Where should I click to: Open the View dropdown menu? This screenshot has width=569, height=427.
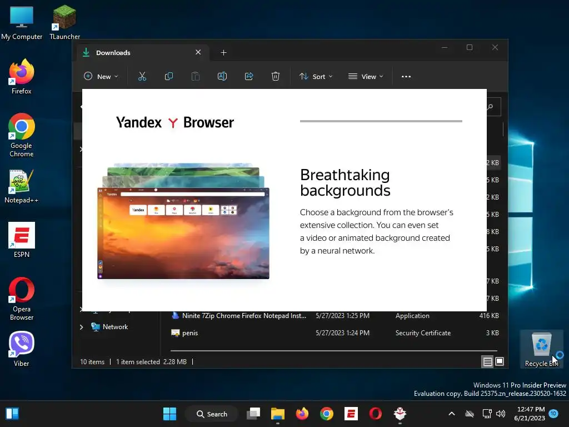pyautogui.click(x=366, y=76)
